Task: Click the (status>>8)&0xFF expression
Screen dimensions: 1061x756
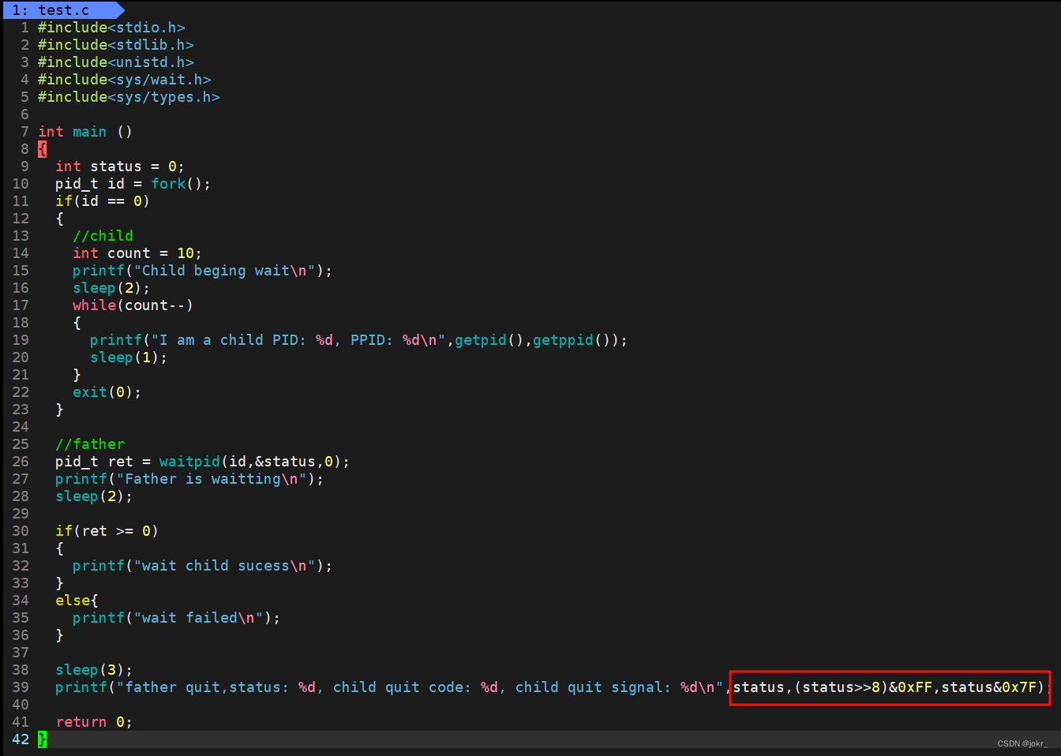Action: click(x=864, y=687)
